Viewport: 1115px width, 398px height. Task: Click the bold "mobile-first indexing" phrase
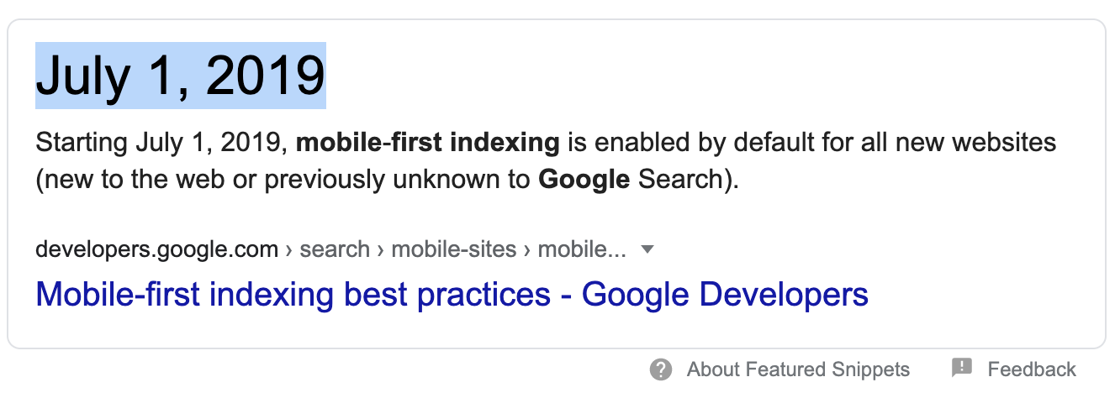(x=428, y=142)
